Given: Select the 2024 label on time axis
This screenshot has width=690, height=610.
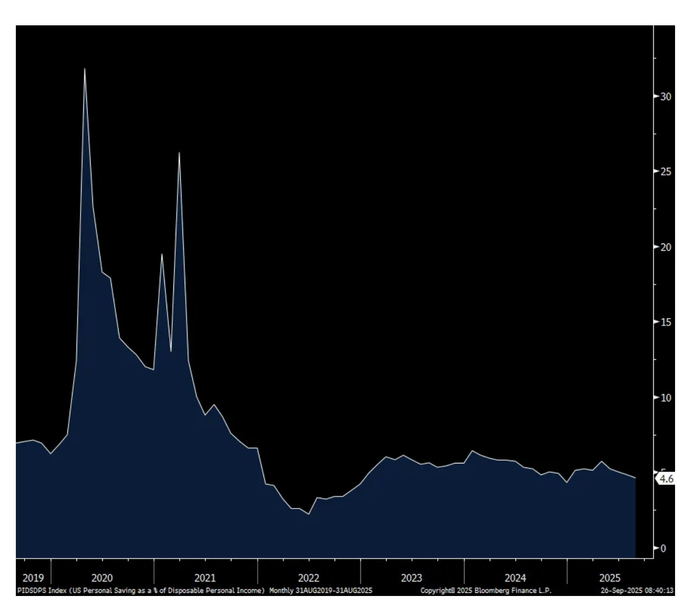Looking at the screenshot, I should (x=515, y=578).
